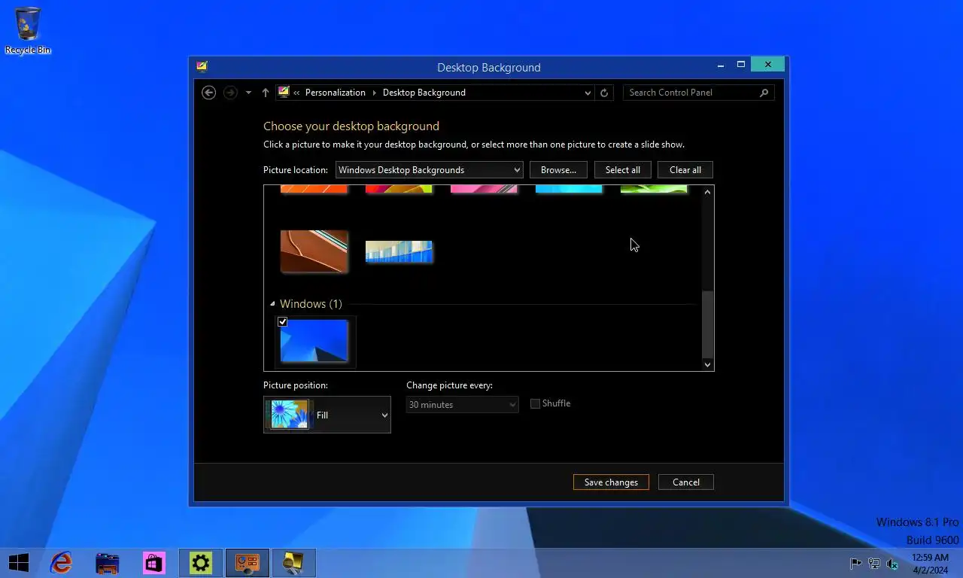
Task: Open the Windows Store taskbar icon
Action: coord(154,562)
